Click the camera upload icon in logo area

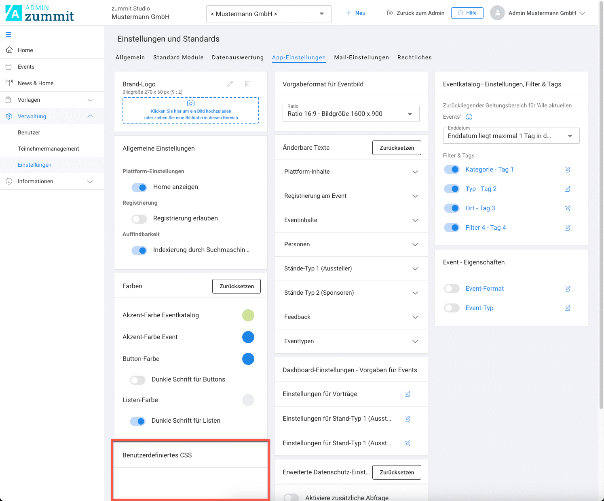(191, 103)
